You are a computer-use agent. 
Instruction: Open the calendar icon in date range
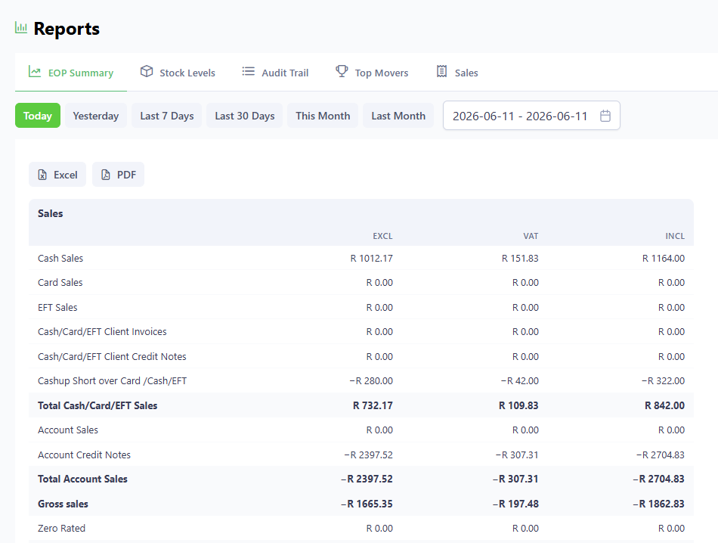[605, 116]
